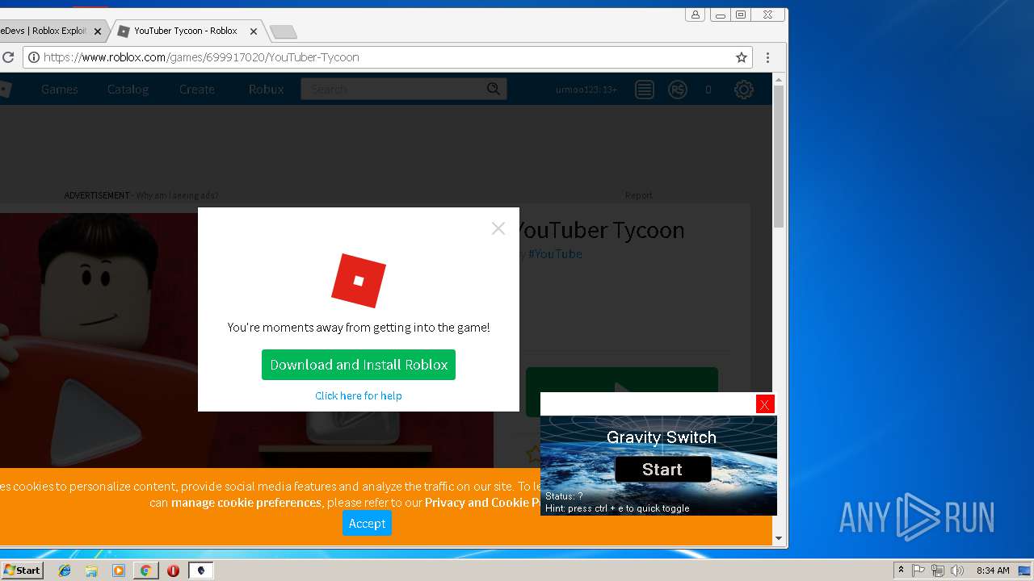Open the Privacy and Cookie Policy link

point(482,503)
